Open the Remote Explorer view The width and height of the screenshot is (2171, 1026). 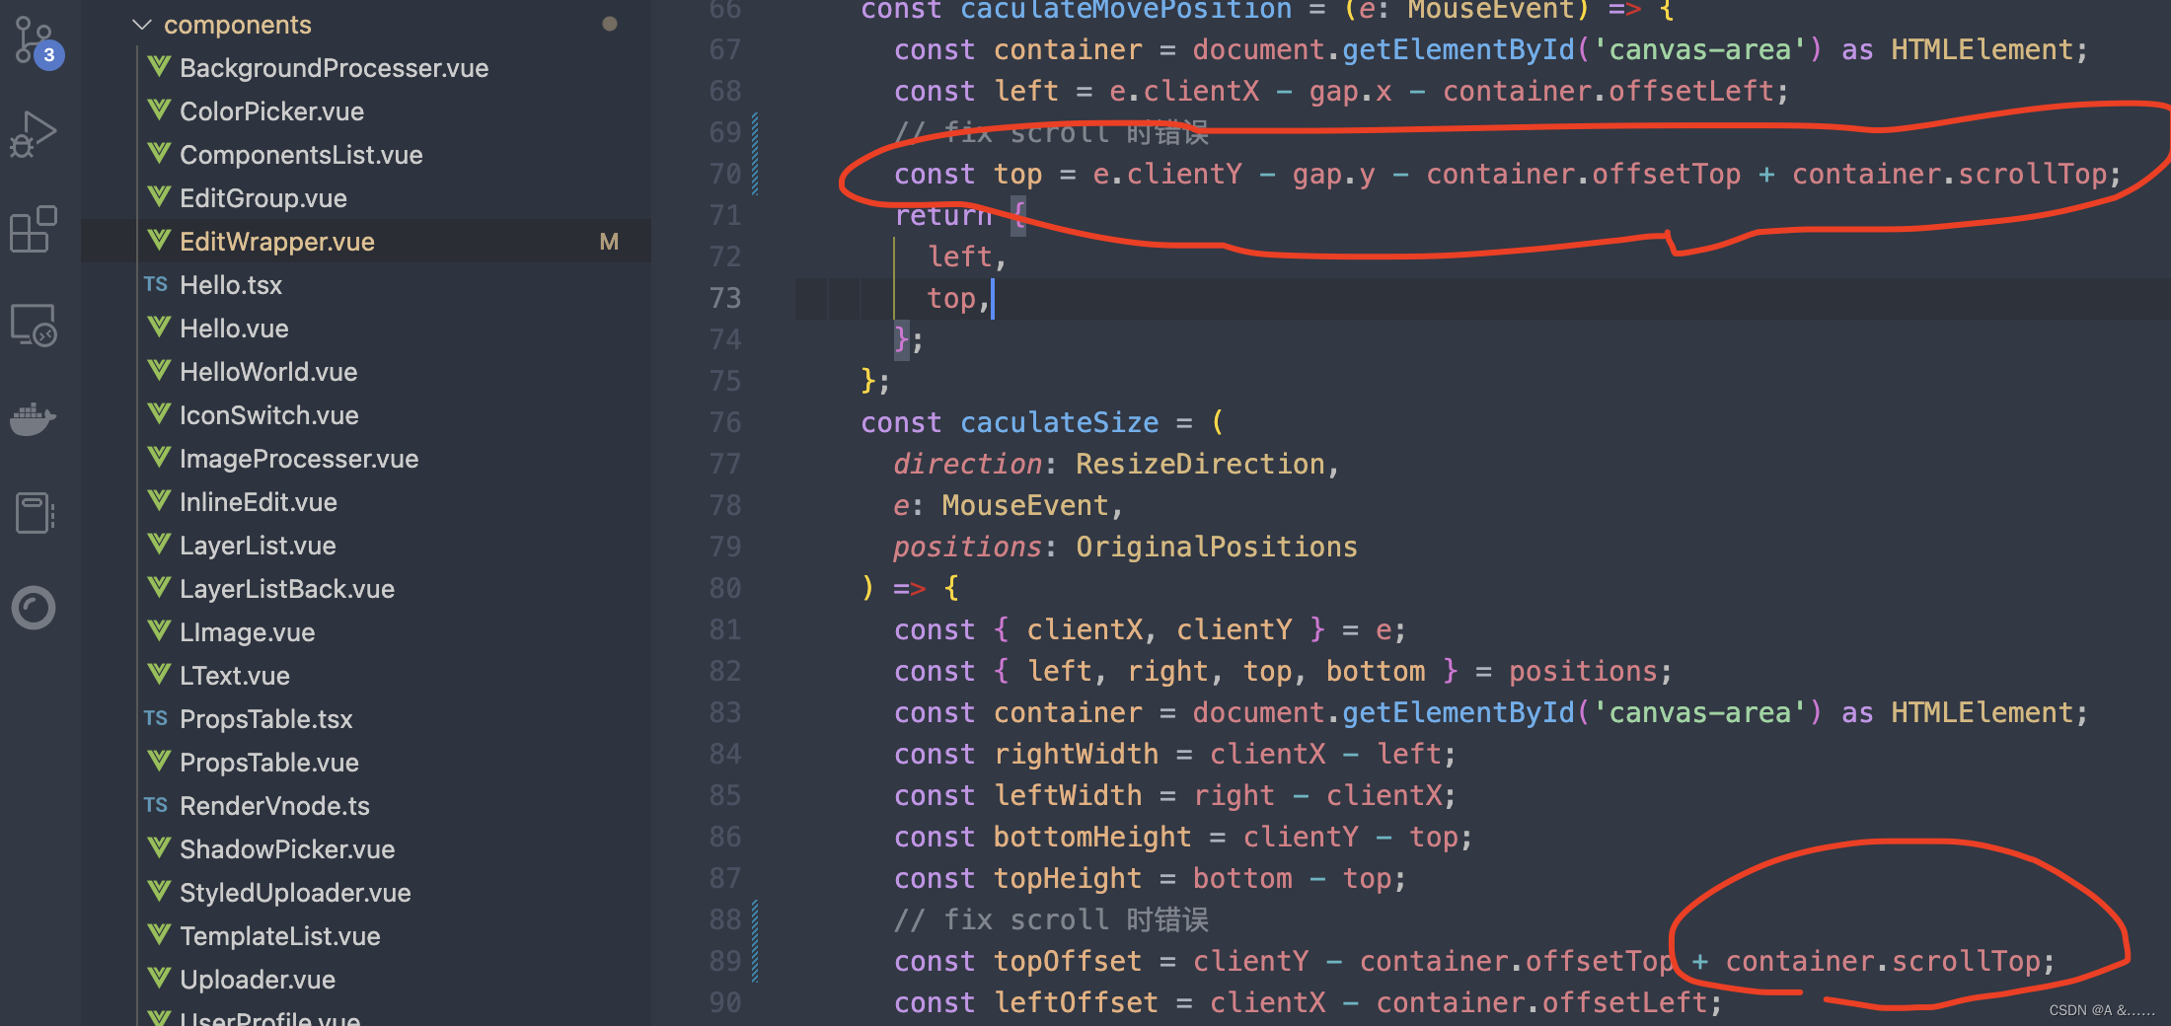pos(34,325)
